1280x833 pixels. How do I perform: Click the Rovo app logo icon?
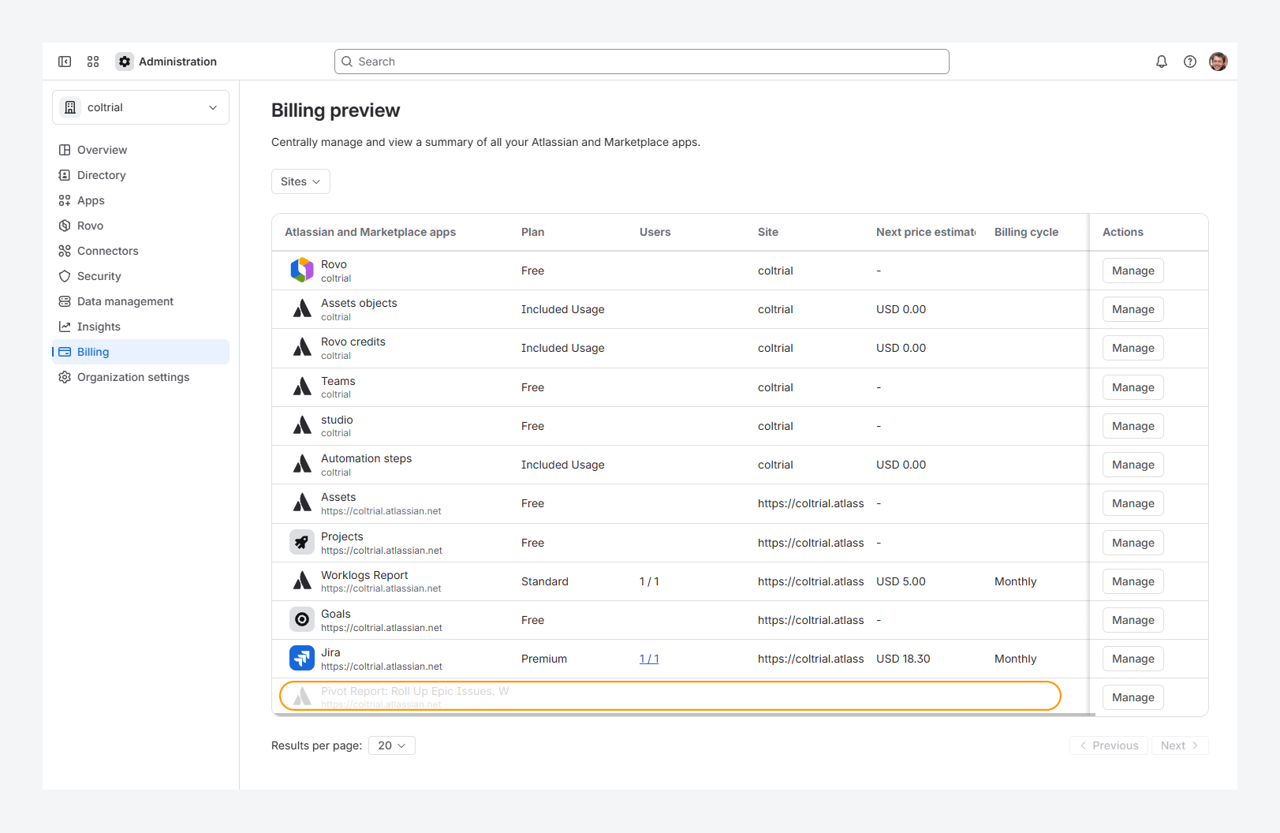[302, 271]
